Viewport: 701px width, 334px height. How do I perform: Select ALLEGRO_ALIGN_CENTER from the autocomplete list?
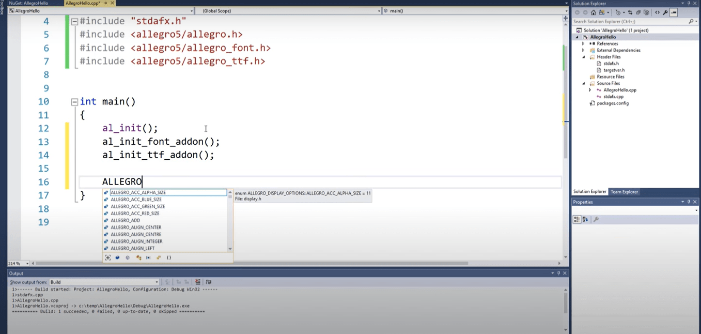click(136, 227)
